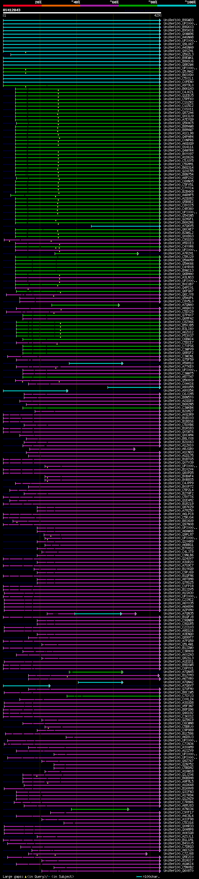Open the UniRef100_C7GYJ3 hit label
Image resolution: width=199 pixels, height=879 pixels.
click(178, 696)
